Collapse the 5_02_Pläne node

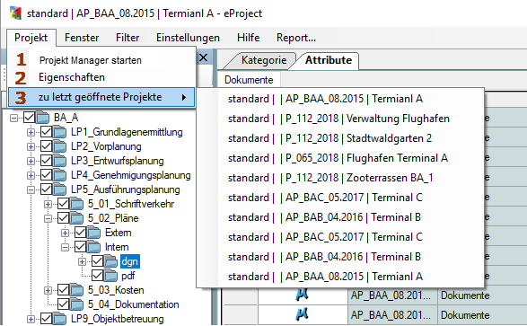(48, 219)
